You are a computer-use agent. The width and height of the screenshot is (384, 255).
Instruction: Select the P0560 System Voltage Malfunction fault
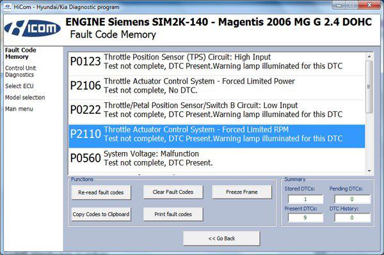[217, 158]
